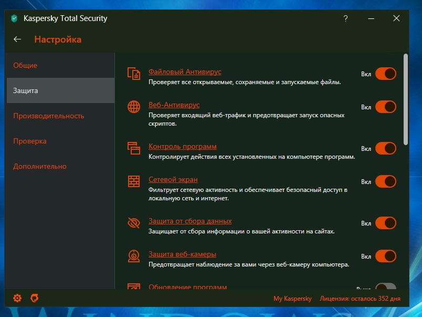Switch to the Проверка section

(60, 141)
